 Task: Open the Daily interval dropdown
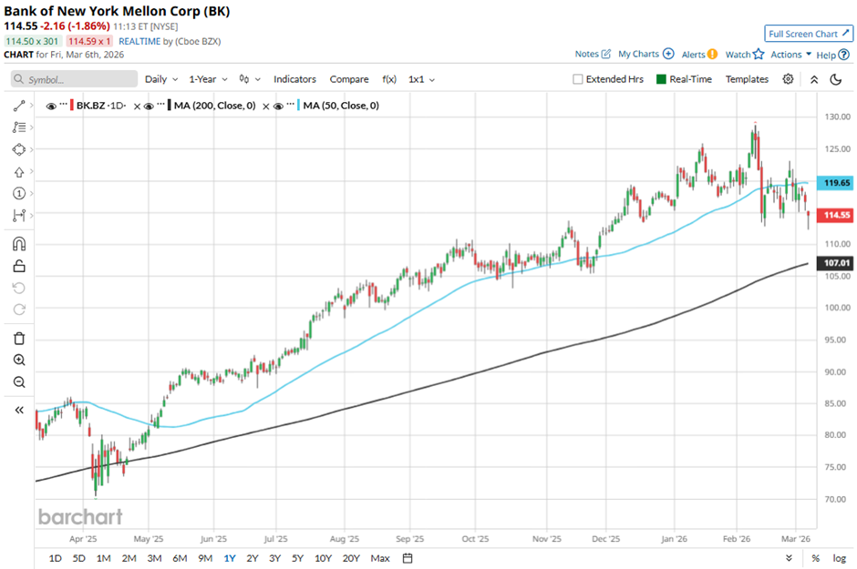160,79
